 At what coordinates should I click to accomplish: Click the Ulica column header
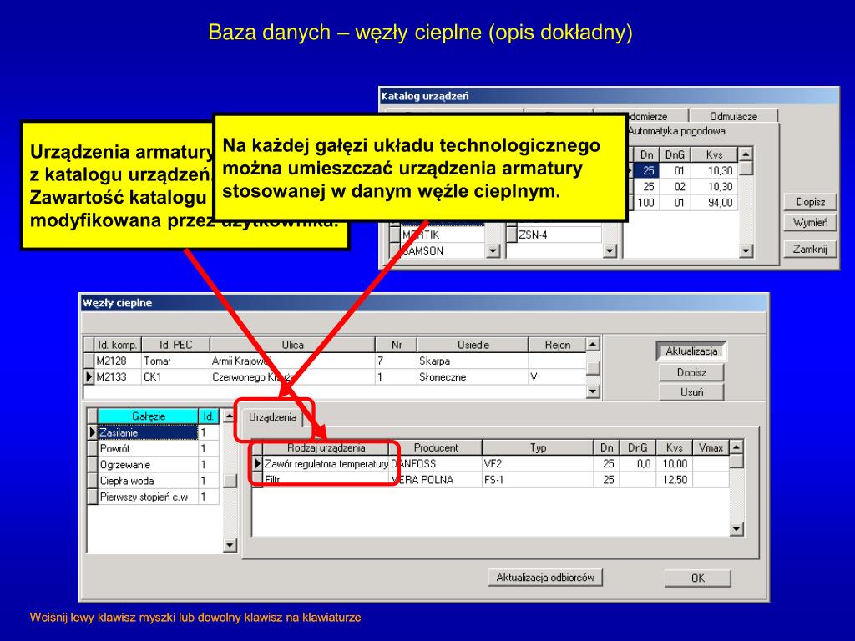point(292,345)
